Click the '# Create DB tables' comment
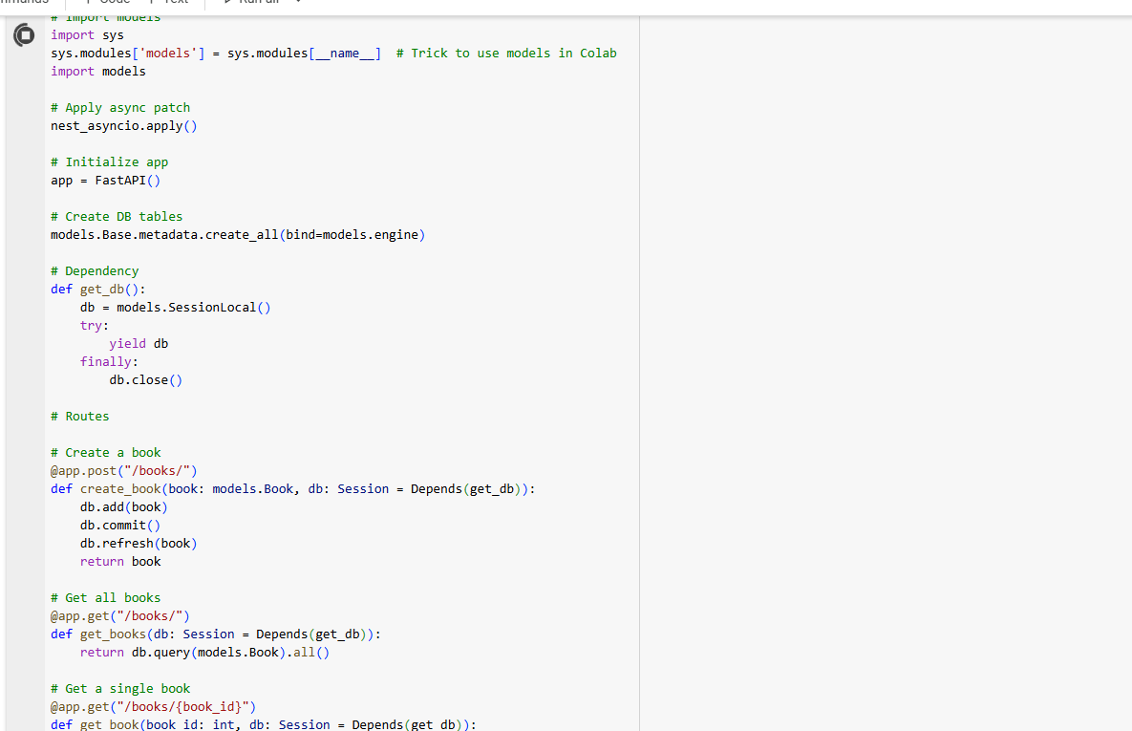This screenshot has width=1132, height=731. [117, 217]
